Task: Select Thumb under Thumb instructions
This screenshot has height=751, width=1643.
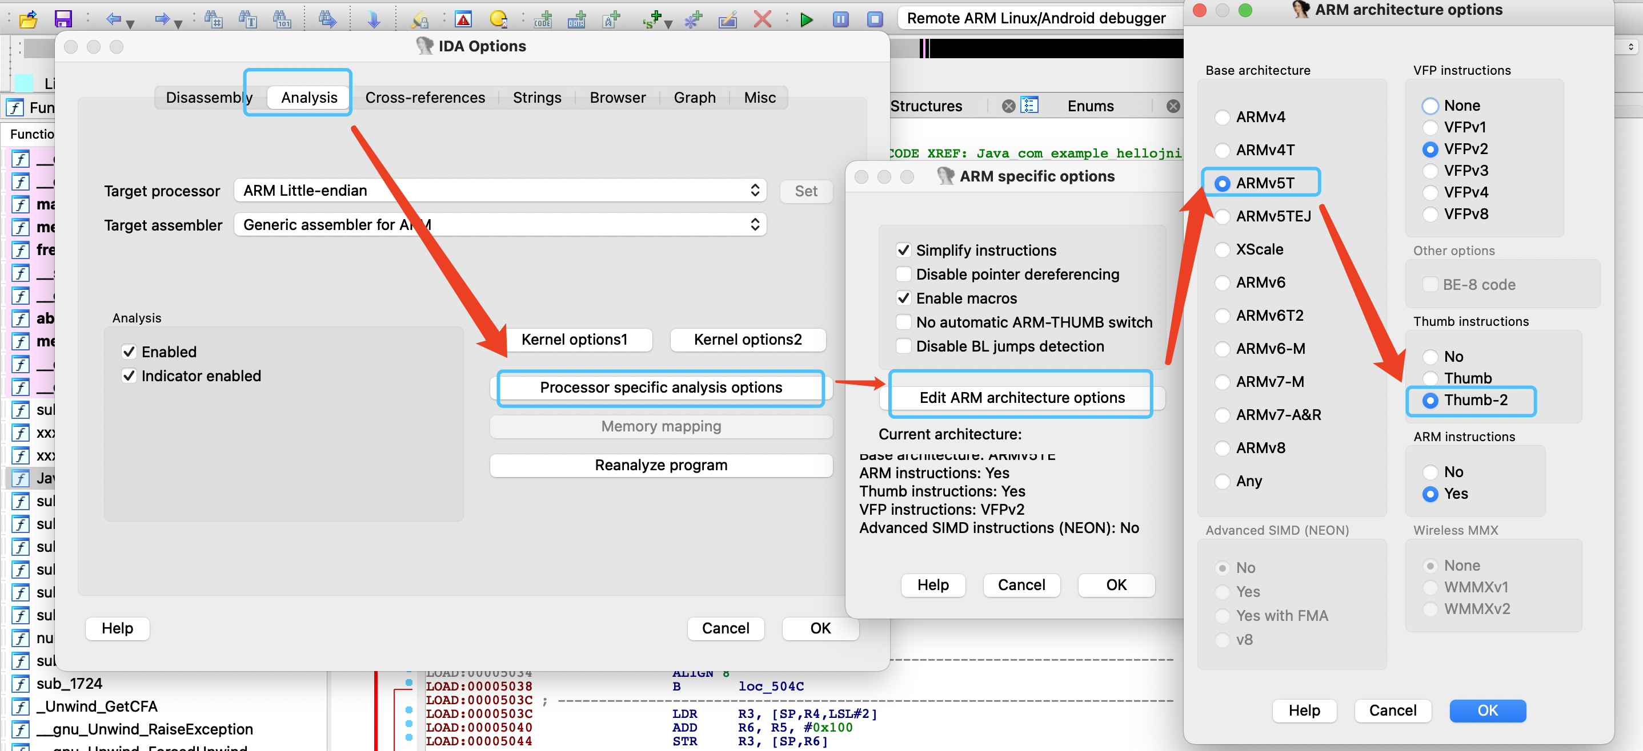Action: pyautogui.click(x=1430, y=378)
